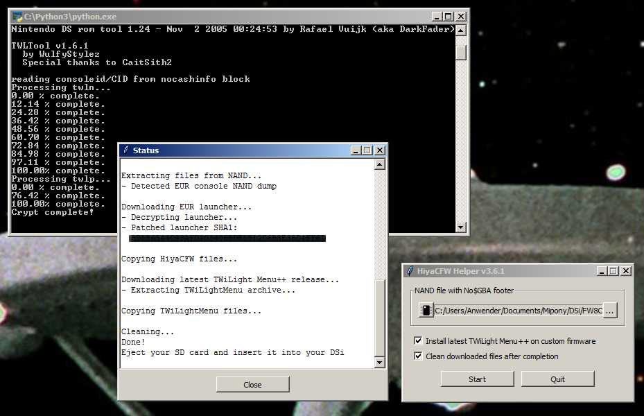Screen dimensions: 644x416
Task: Close the Status window via title bar X
Action: [380, 150]
